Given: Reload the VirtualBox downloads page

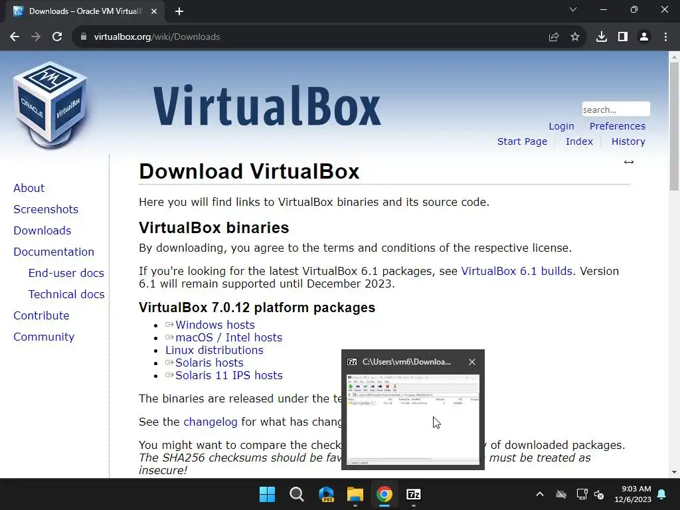Looking at the screenshot, I should tap(57, 37).
